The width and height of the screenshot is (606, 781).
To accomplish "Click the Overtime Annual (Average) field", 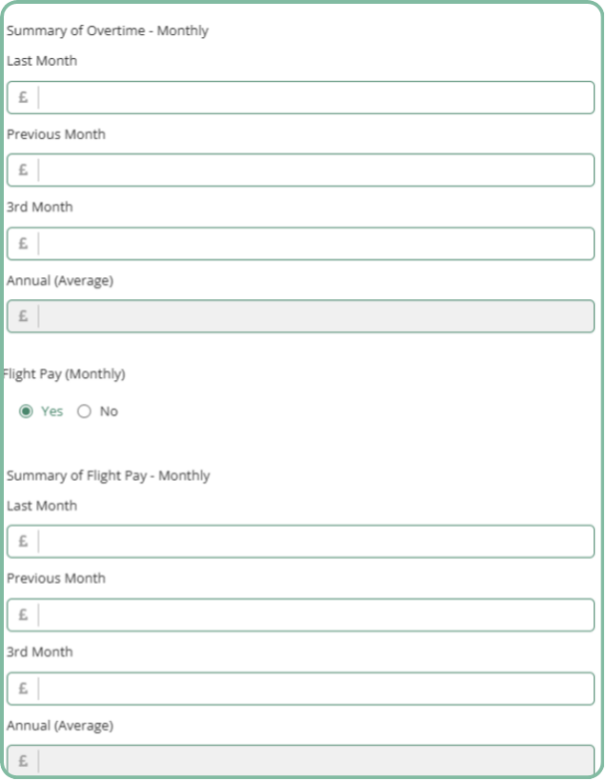I will [x=300, y=316].
